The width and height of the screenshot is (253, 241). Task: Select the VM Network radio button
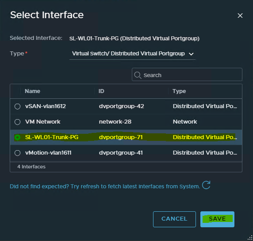click(17, 122)
